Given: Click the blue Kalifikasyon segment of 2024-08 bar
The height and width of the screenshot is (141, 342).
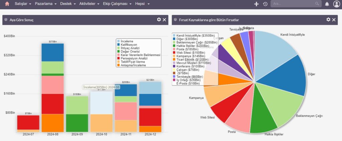Looking at the screenshot, I should (x=53, y=52).
